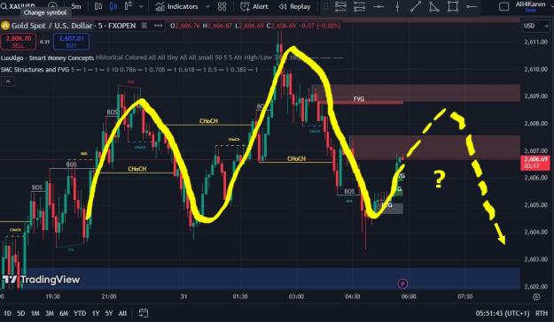Viewport: 554px width, 322px height.
Task: Select the triangle pattern drawing tool
Action: pos(433,6)
